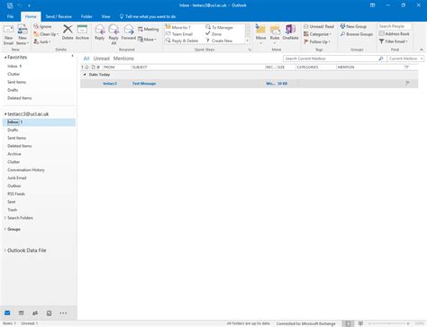This screenshot has height=327, width=427.
Task: Expand the Search Folders node
Action: [x=5, y=218]
